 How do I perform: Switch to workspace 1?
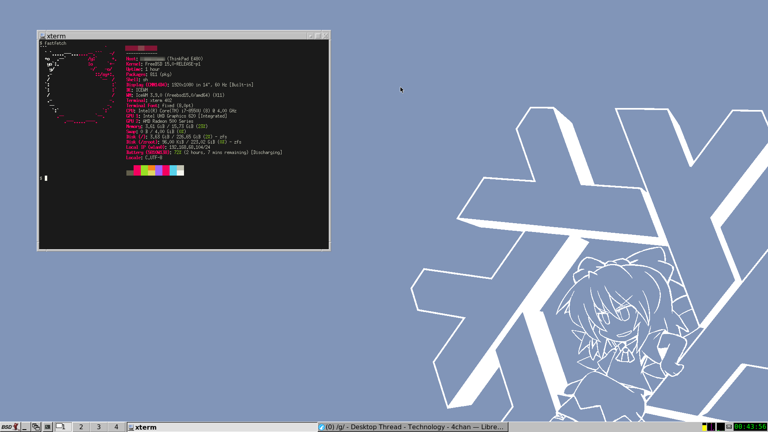tap(63, 427)
